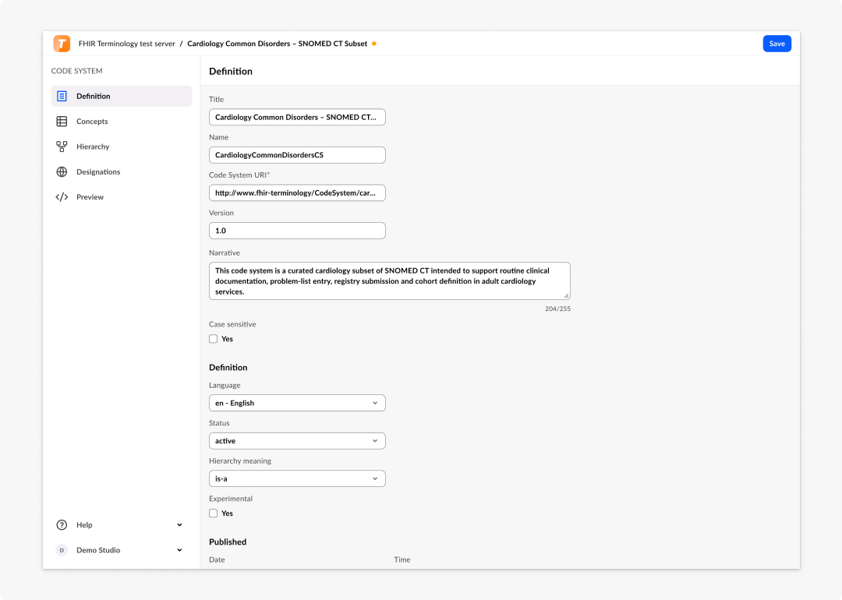Click the Published section heading

pos(228,542)
